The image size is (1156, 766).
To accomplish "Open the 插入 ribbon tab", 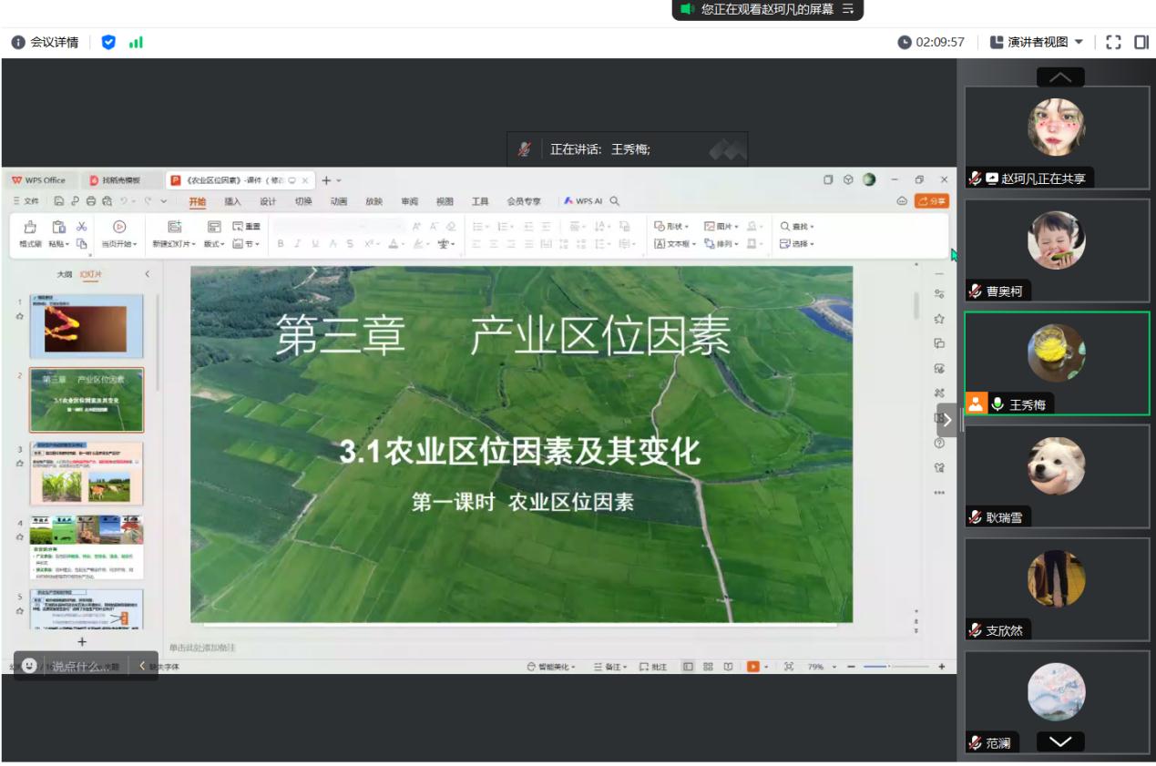I will [233, 201].
